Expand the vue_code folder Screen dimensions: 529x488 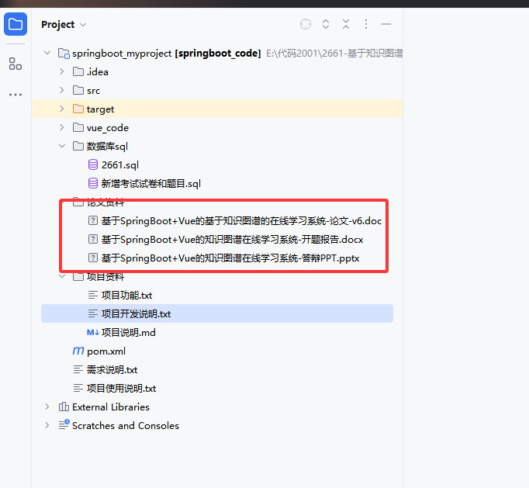click(x=62, y=127)
